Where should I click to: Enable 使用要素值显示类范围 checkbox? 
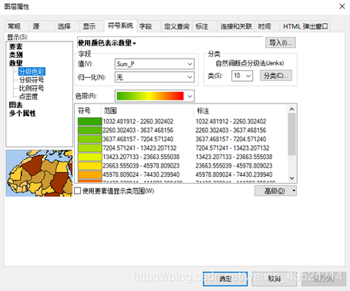[78, 191]
